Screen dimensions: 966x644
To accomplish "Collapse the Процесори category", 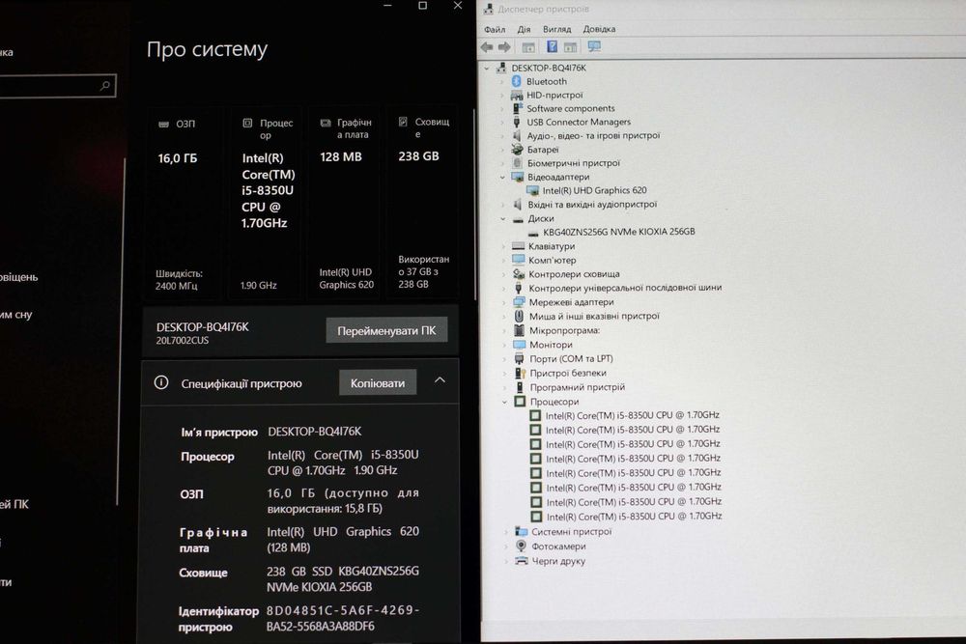I will click(504, 402).
